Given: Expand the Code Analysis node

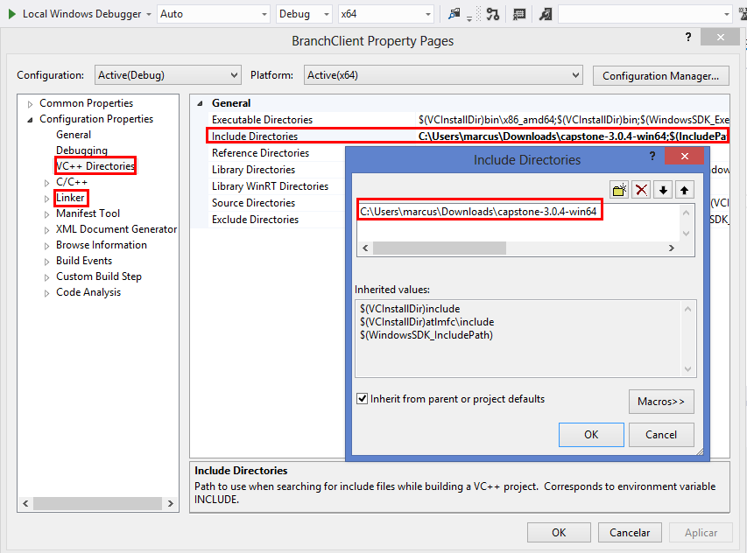Looking at the screenshot, I should pyautogui.click(x=46, y=292).
